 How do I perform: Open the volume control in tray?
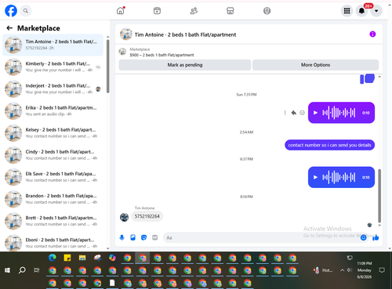point(350,270)
